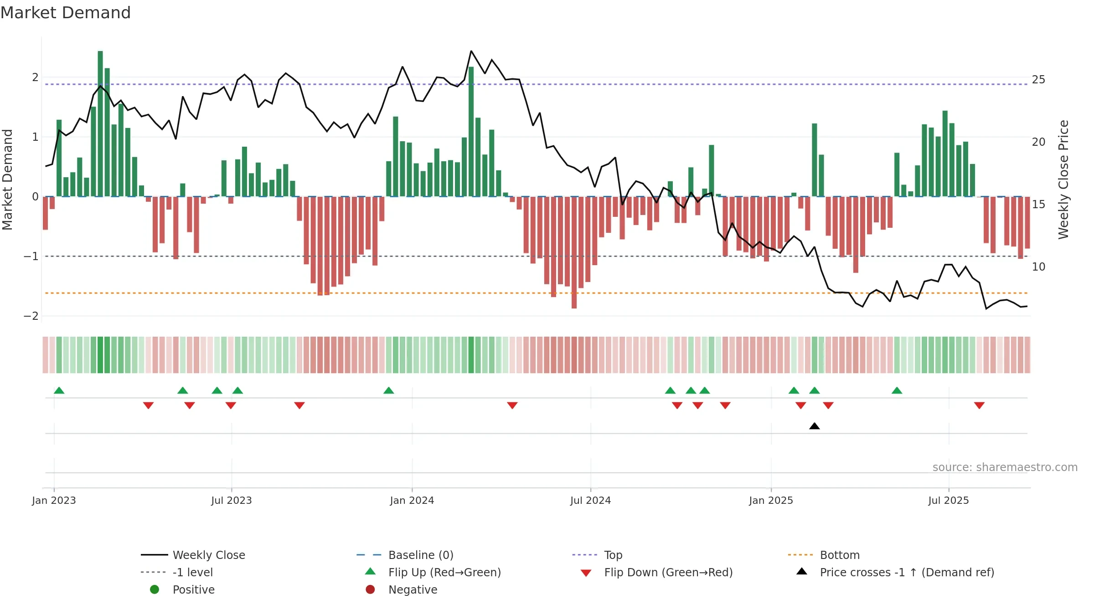Screen dimensions: 1094x615
Task: Click the tallest green demand bar in early 2023
Action: (x=100, y=123)
